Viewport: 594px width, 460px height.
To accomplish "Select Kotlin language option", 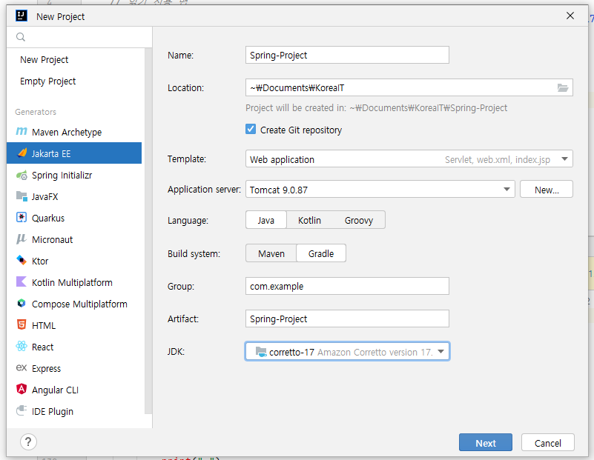I will pos(309,220).
